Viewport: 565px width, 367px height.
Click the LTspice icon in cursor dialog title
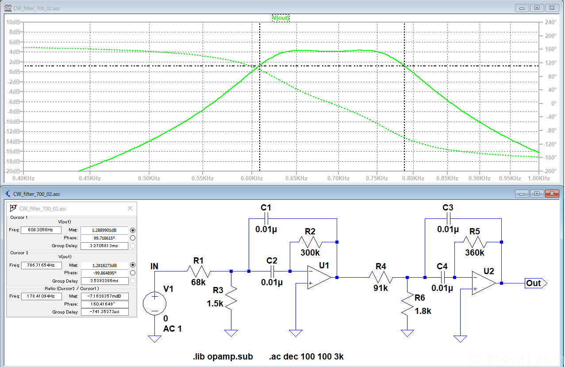13,208
